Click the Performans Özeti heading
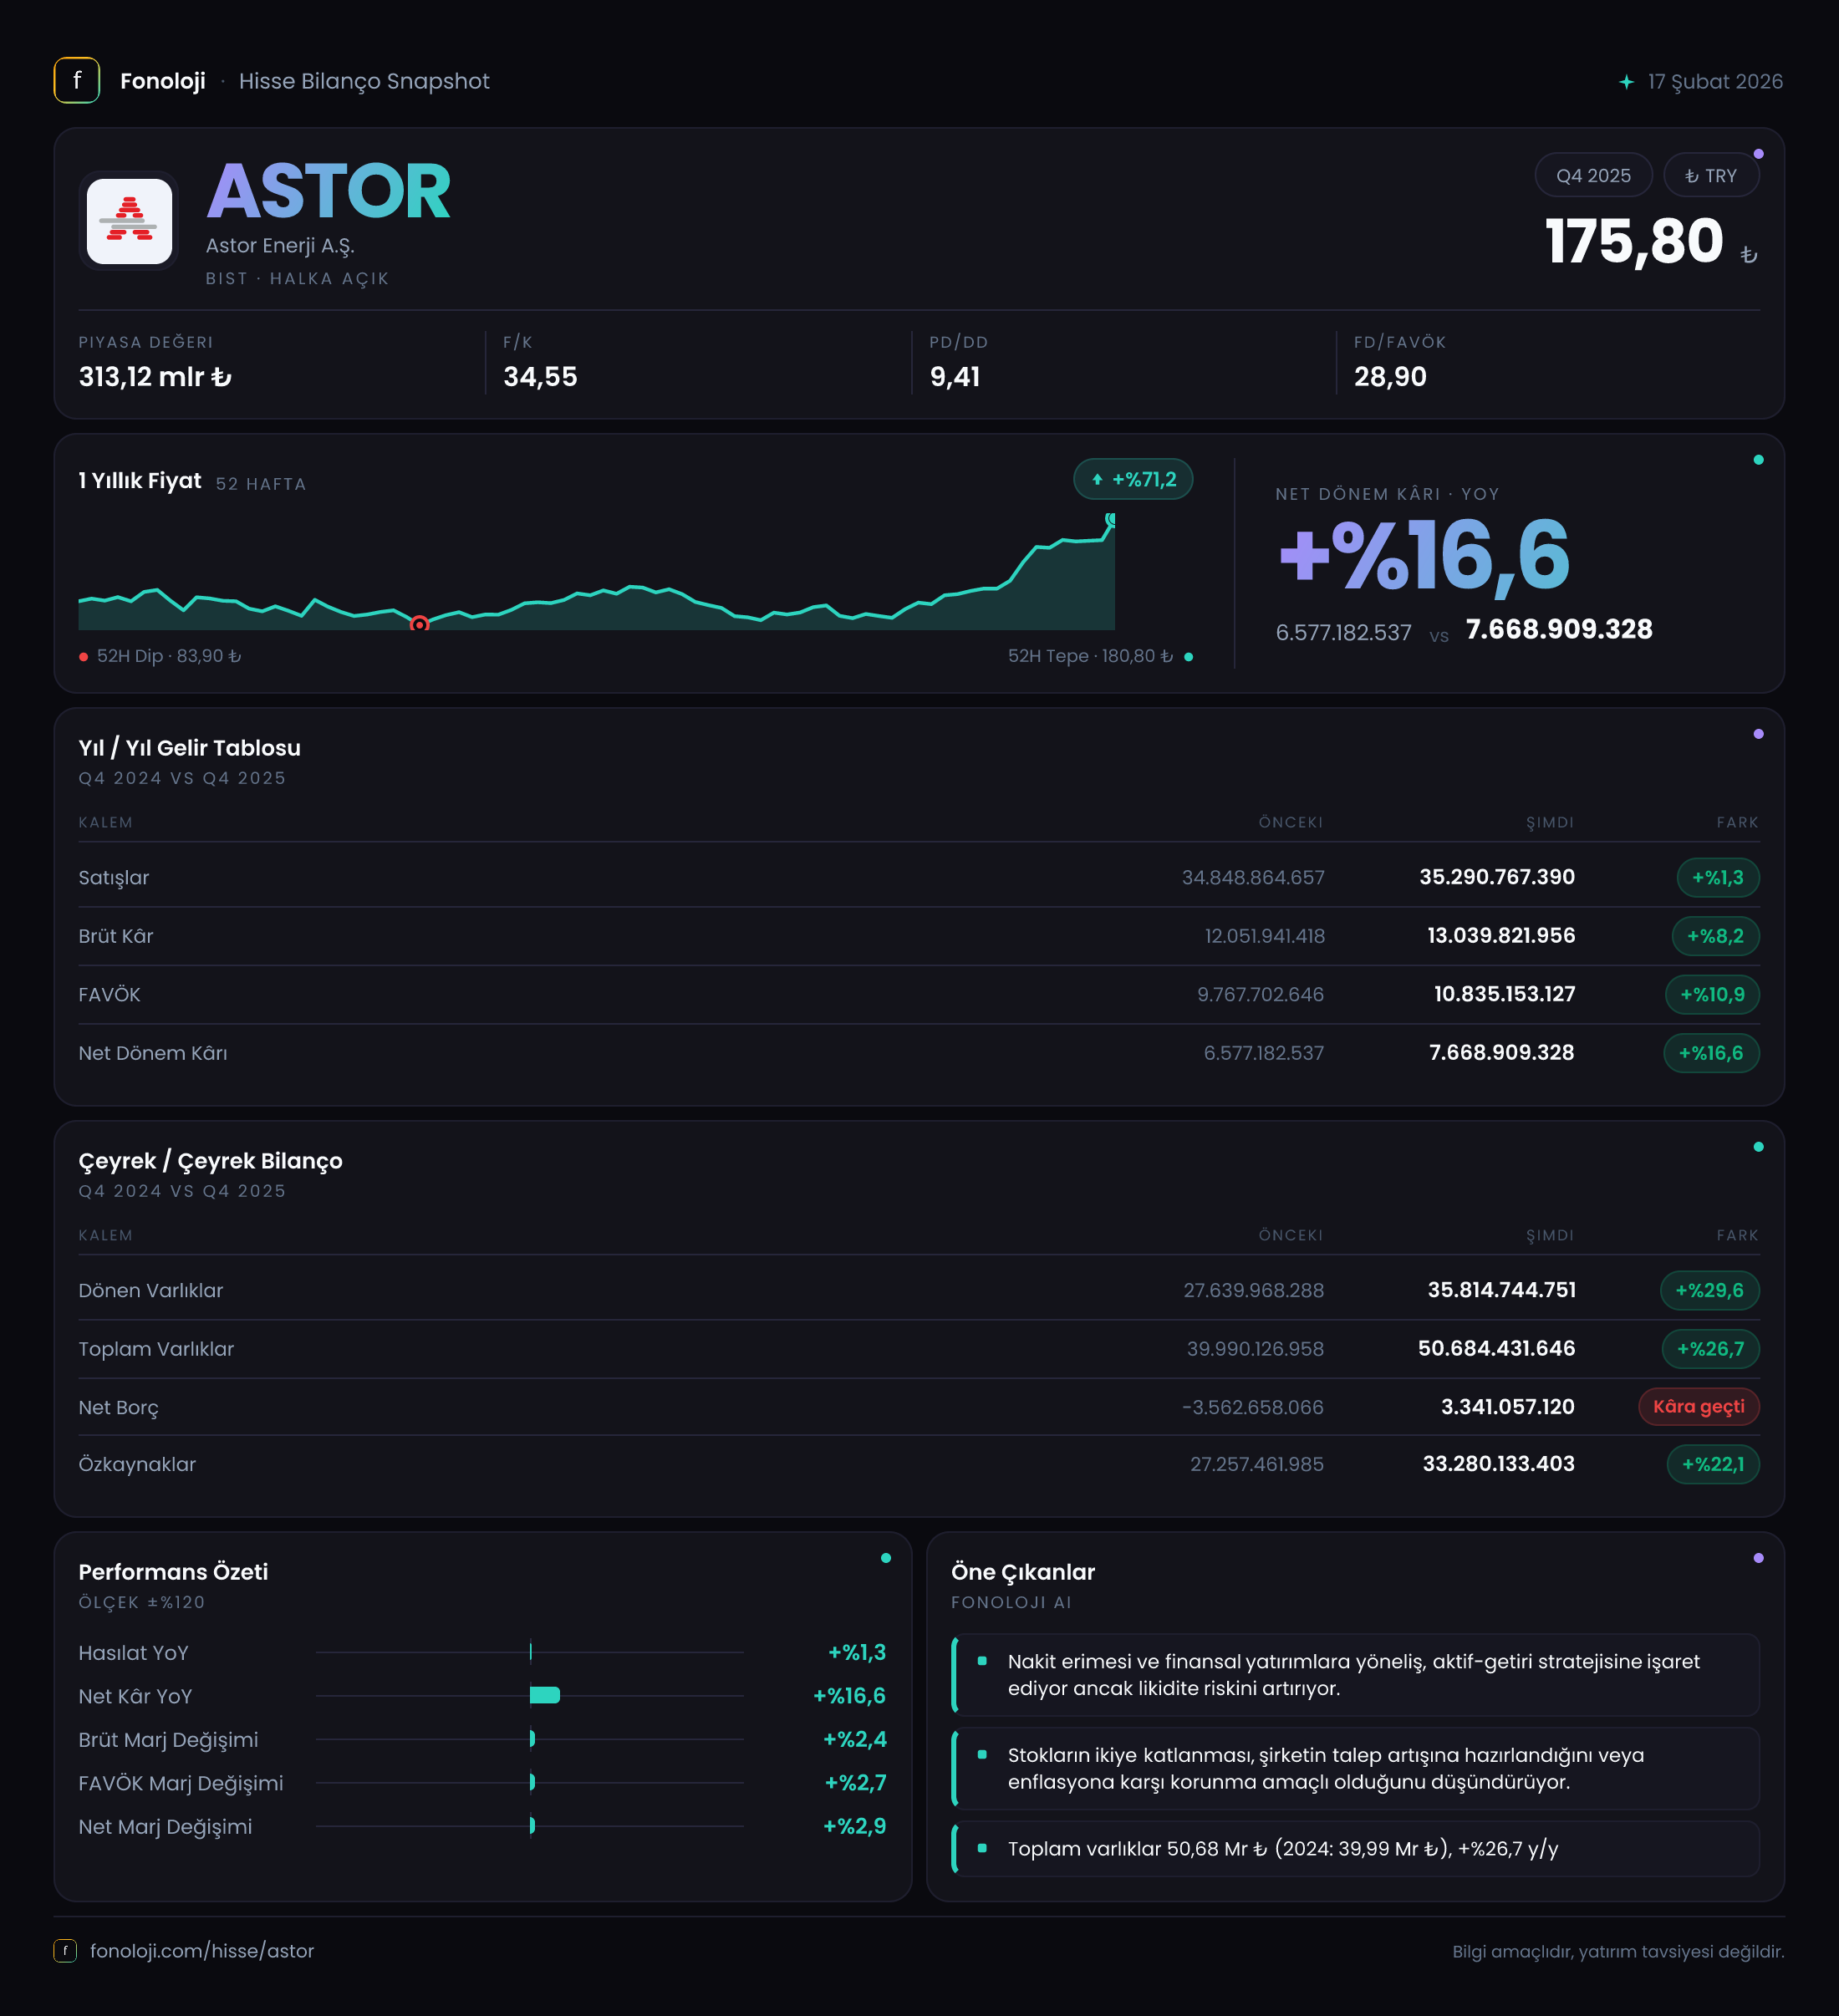 (x=173, y=1572)
